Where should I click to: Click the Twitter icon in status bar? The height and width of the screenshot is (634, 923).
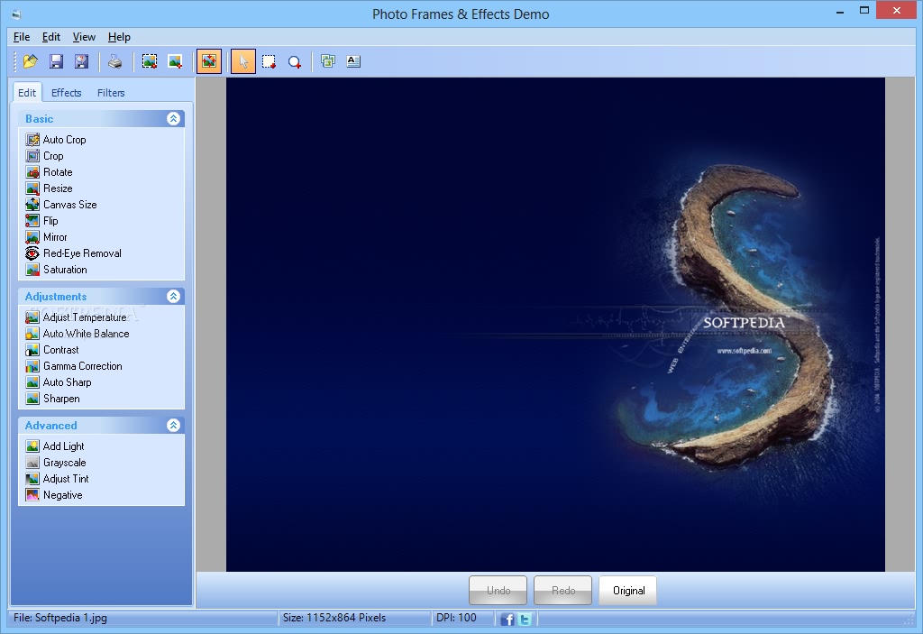[525, 619]
